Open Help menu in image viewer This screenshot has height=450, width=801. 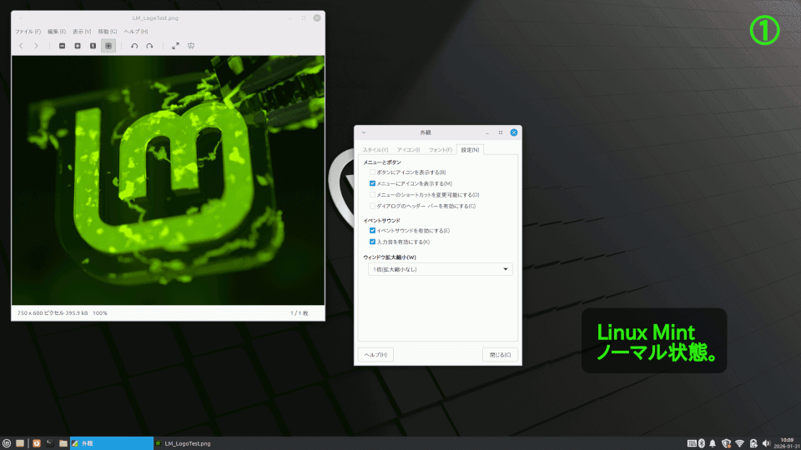pyautogui.click(x=136, y=32)
